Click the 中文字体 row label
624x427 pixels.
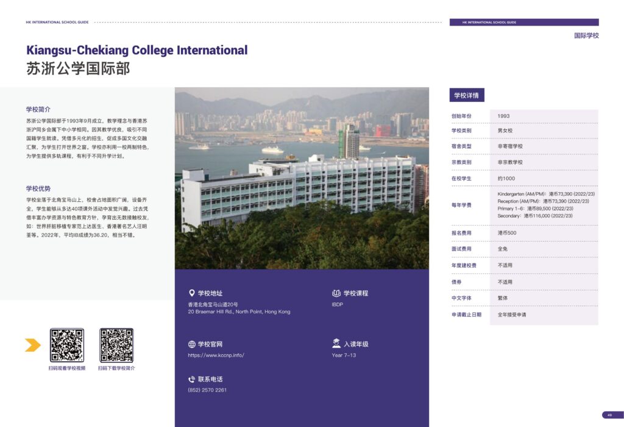pos(461,298)
